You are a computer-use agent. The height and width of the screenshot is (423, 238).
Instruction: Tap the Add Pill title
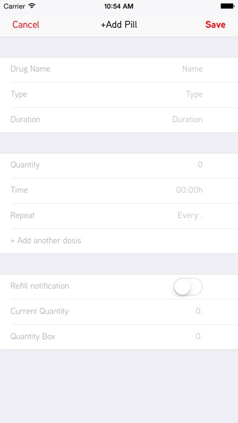click(119, 25)
